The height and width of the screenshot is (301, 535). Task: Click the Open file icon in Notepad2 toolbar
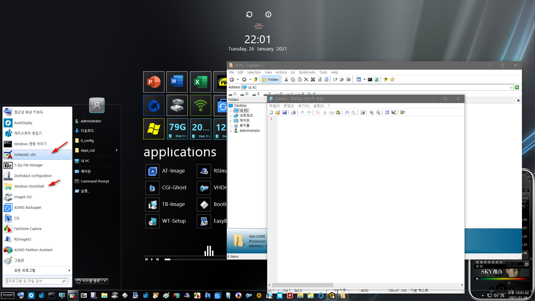(x=278, y=112)
